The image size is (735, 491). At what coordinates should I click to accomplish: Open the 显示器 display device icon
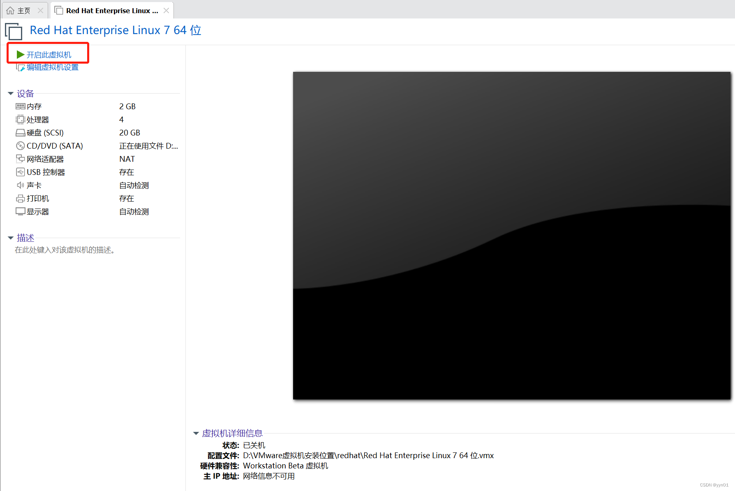(x=21, y=211)
